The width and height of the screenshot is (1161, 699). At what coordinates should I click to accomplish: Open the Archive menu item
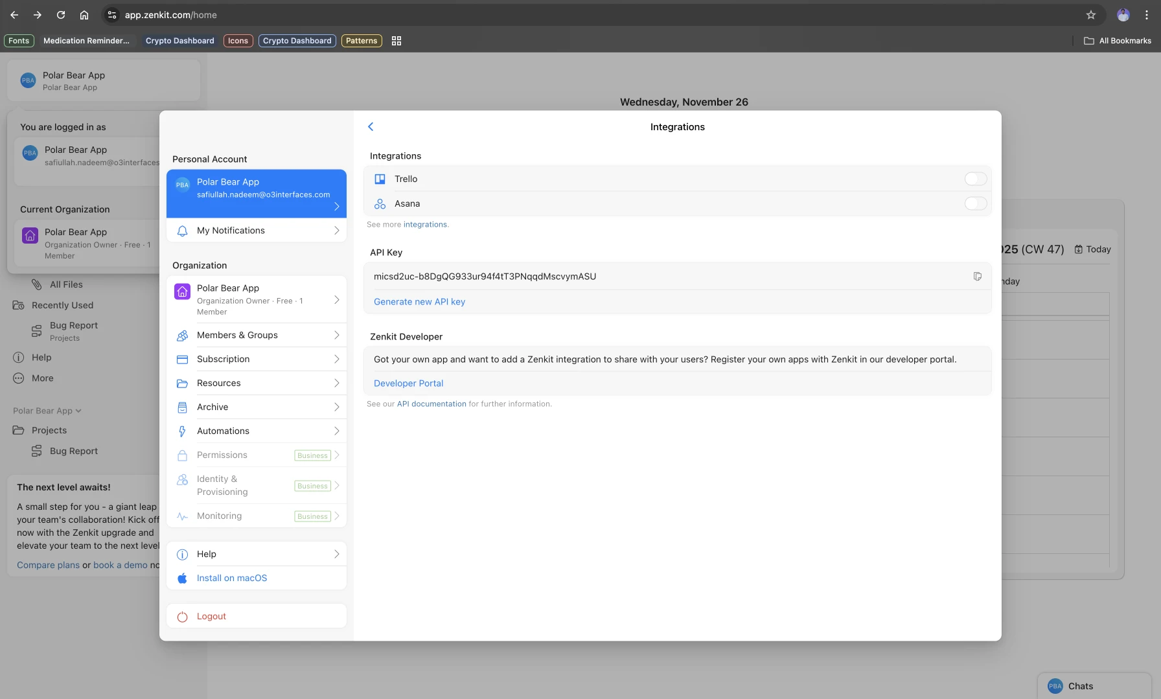[213, 407]
